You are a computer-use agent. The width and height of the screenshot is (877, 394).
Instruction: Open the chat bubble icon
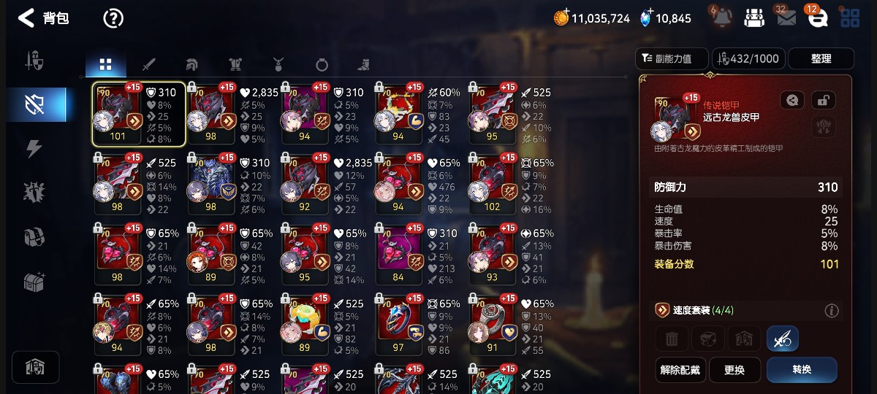[818, 18]
